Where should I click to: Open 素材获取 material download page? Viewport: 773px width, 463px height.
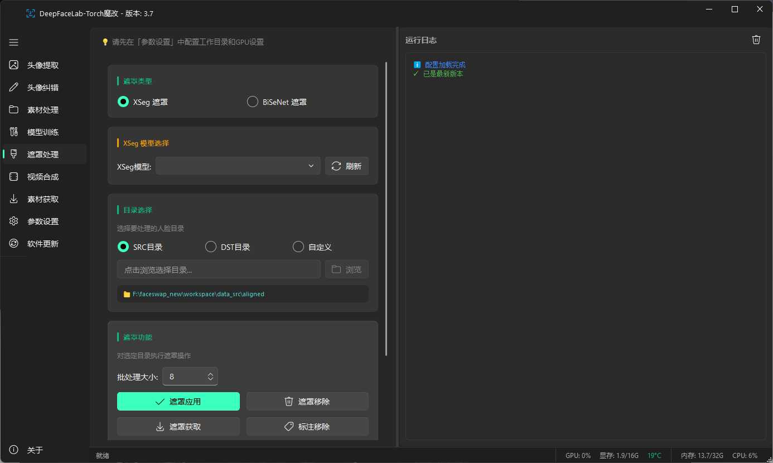click(x=43, y=199)
